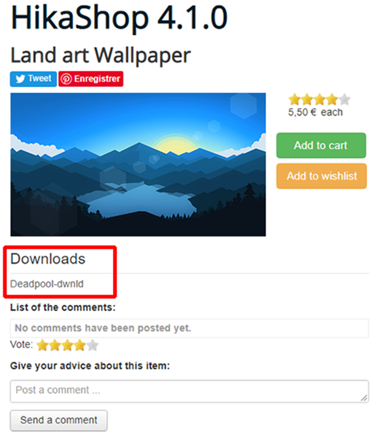
Task: Click the Land art Wallpaper product title
Action: (100, 55)
